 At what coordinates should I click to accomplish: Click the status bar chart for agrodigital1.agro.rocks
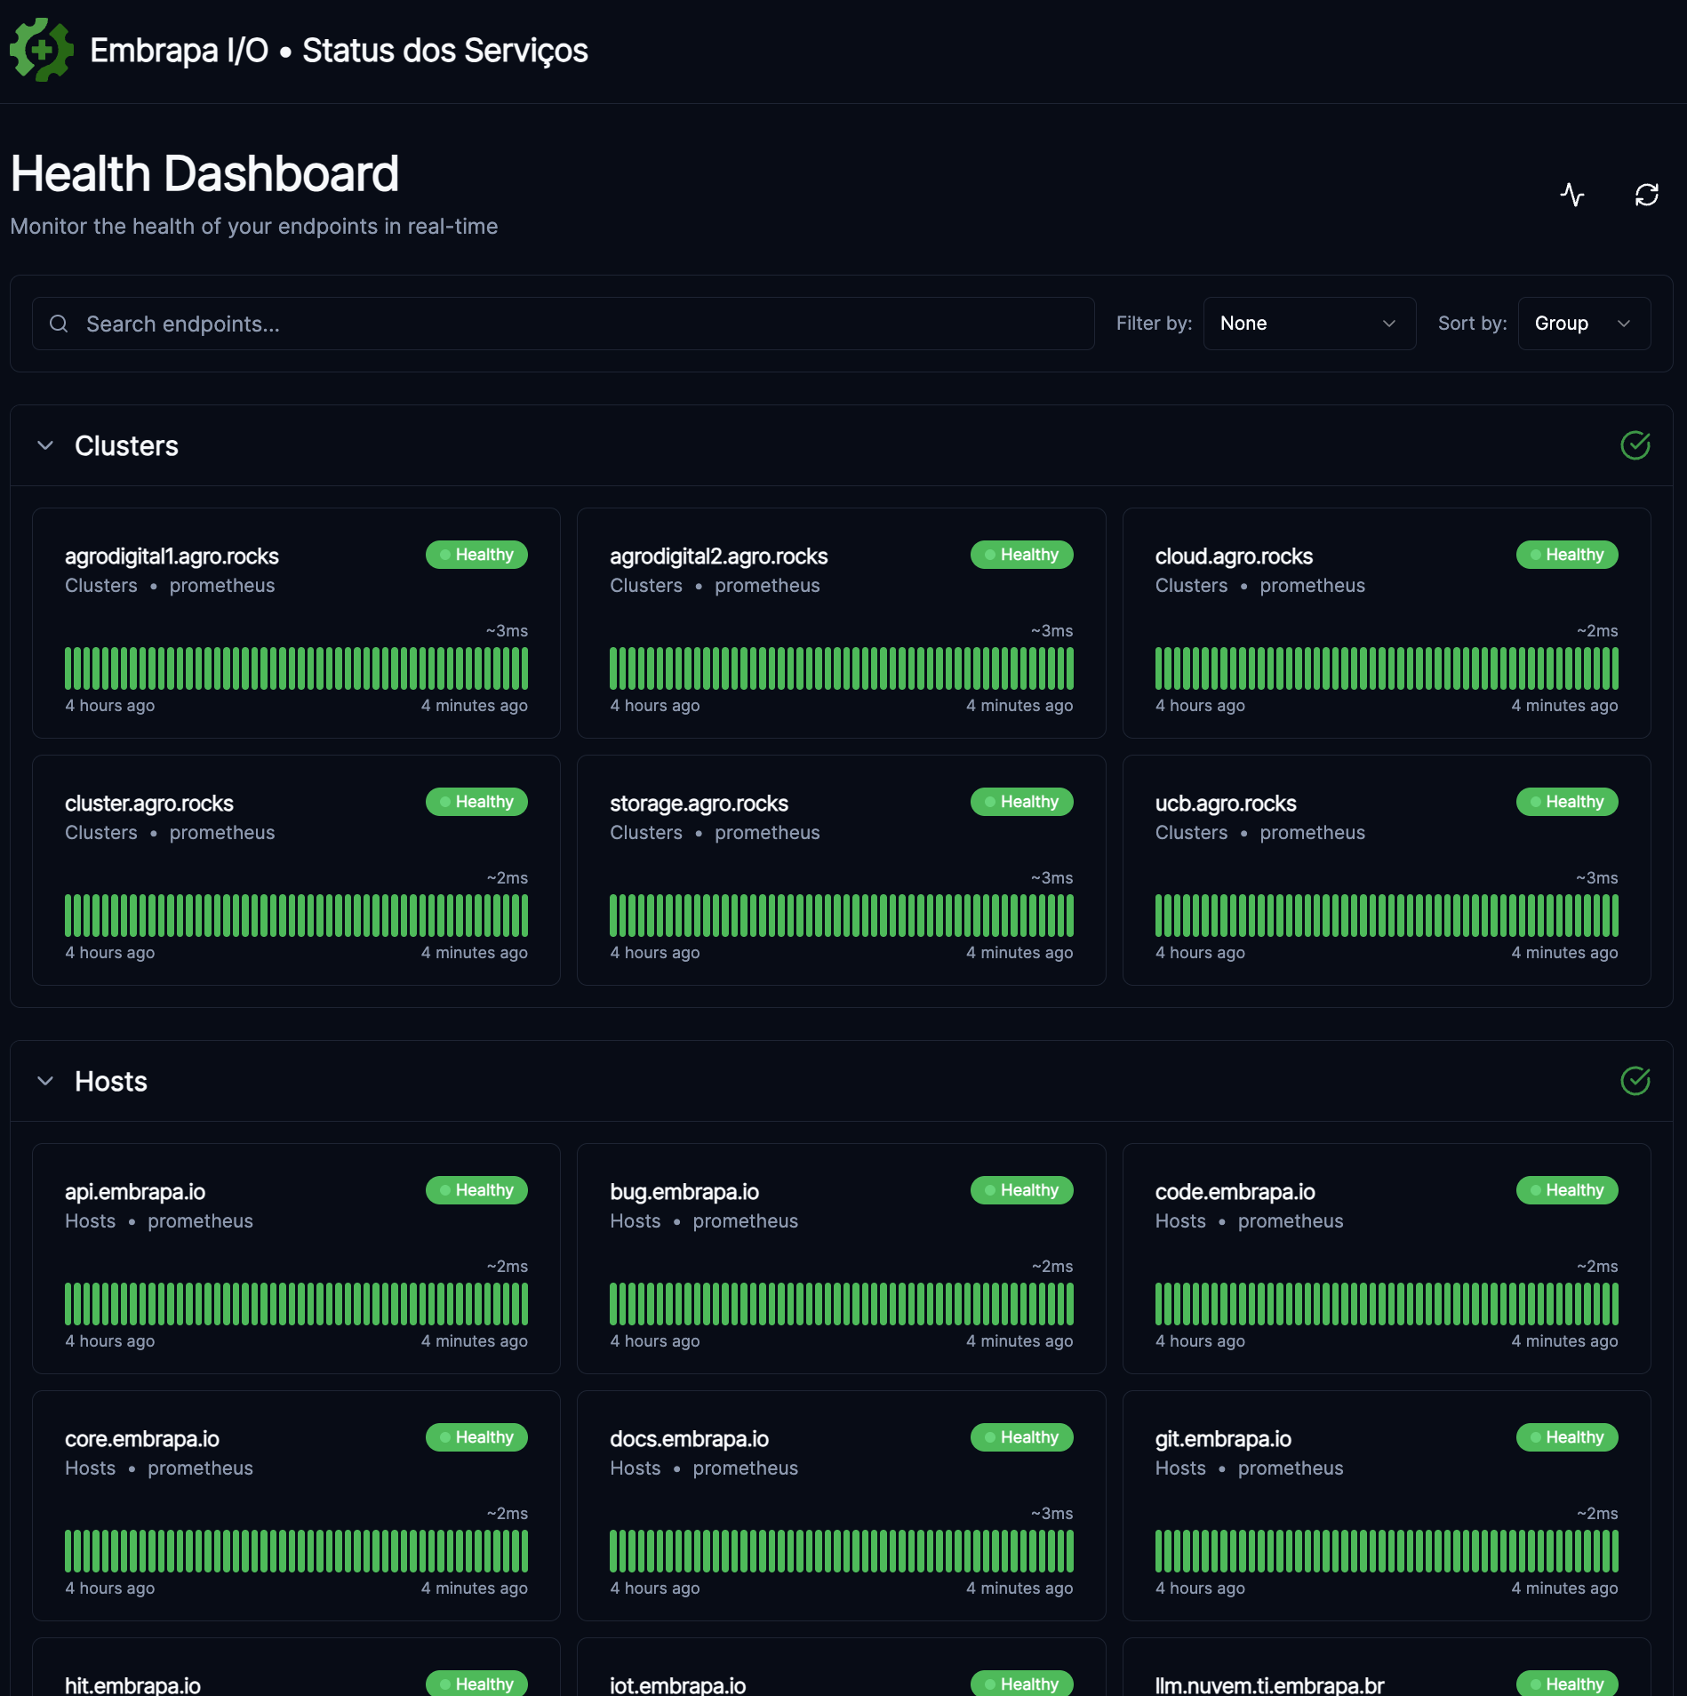(x=296, y=668)
